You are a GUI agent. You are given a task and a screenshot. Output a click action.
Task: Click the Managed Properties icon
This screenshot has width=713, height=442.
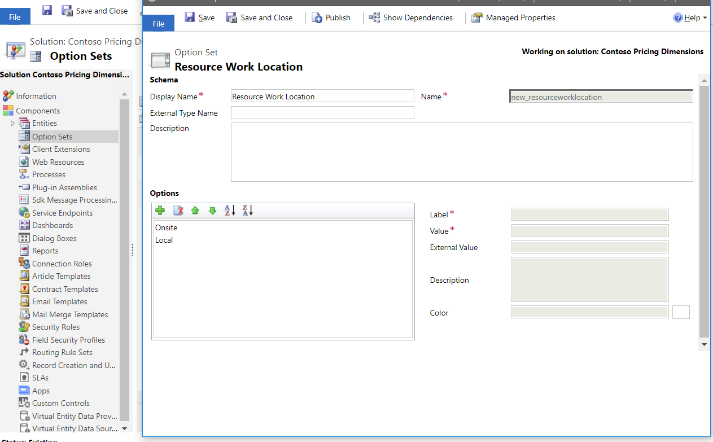[x=477, y=17]
